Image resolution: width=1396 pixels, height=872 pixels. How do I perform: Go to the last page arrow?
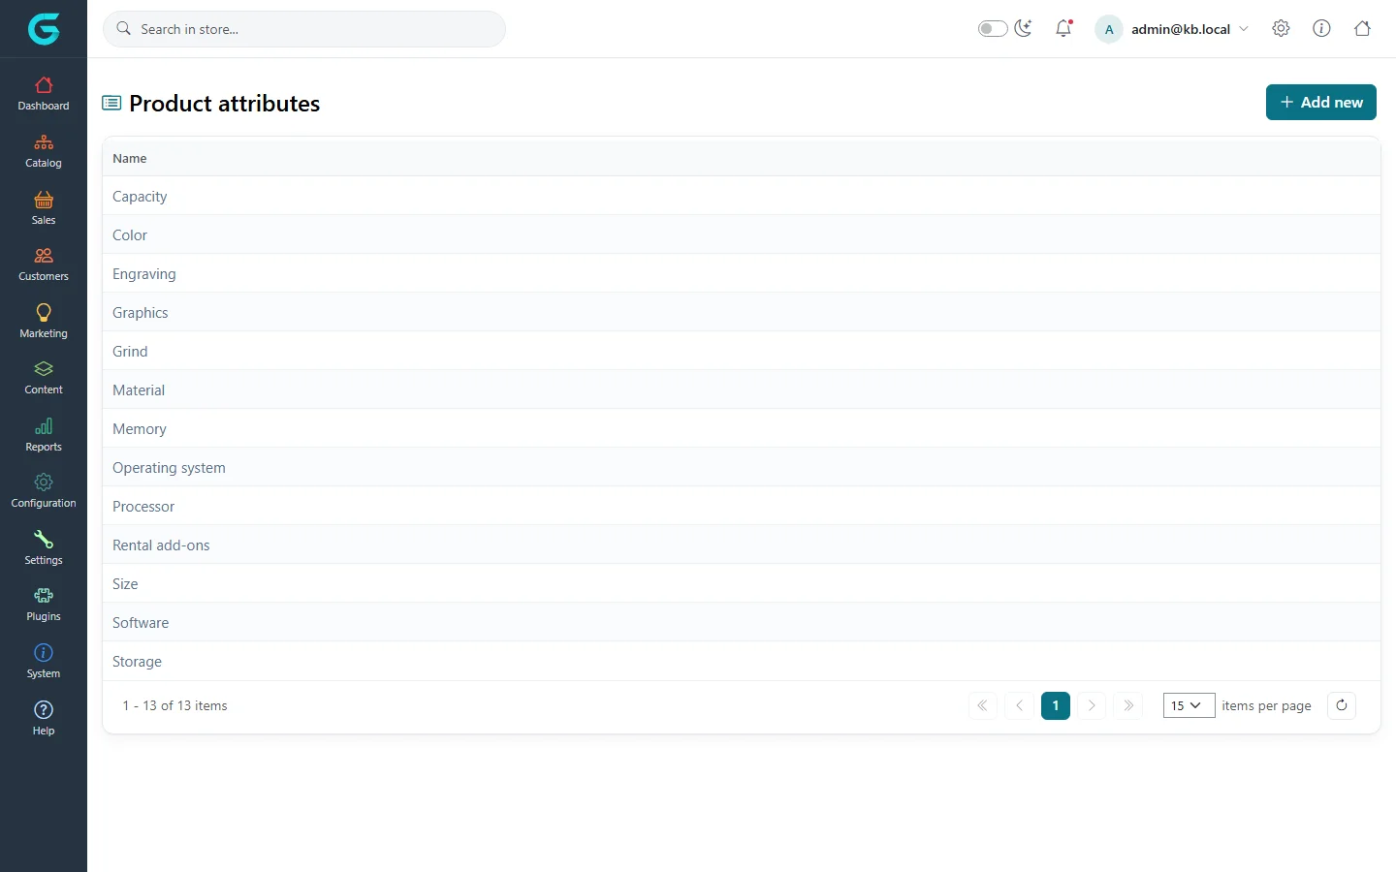1128,705
